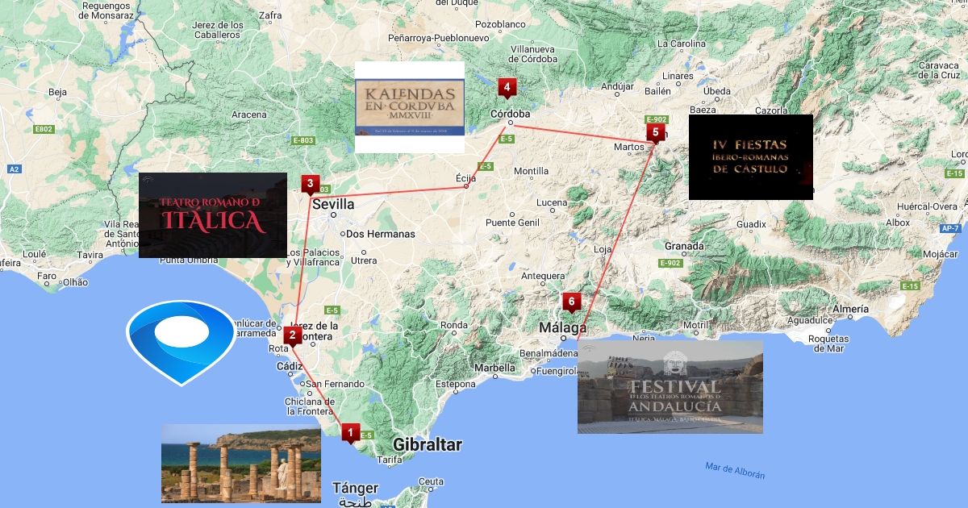Viewport: 968px width, 508px height.
Task: Open the Teatro Romano de Itálica thumbnail
Action: (x=212, y=215)
